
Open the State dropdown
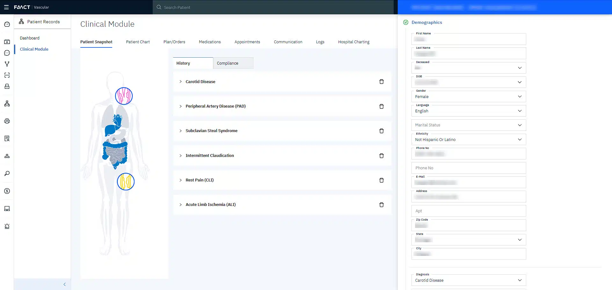(x=469, y=240)
